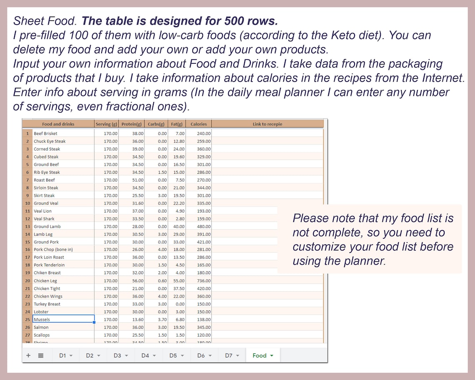Click the Link to recepie column header
This screenshot has width=475, height=380.
tap(267, 124)
